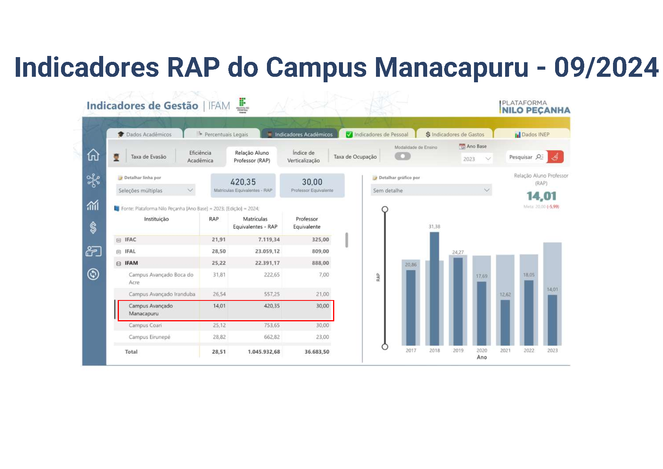Open the home icon in the sidebar

pyautogui.click(x=93, y=155)
